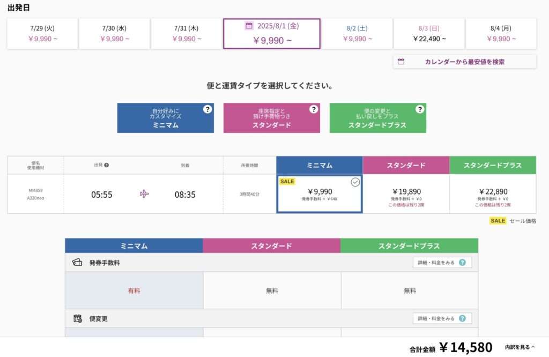This screenshot has width=549, height=357.
Task: Click the info icon next to 出発 column header
Action: (107, 165)
